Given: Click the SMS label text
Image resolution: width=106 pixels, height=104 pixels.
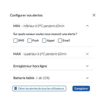Looking at the screenshot, I should pyautogui.click(x=21, y=41).
